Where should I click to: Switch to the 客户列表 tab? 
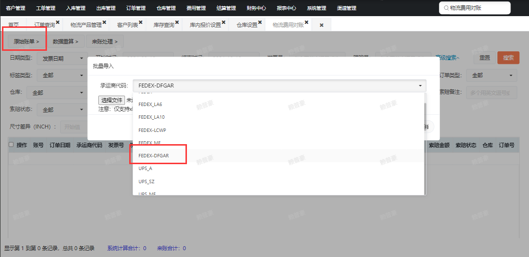(x=128, y=25)
